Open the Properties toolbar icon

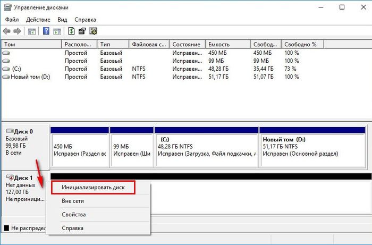(x=82, y=31)
